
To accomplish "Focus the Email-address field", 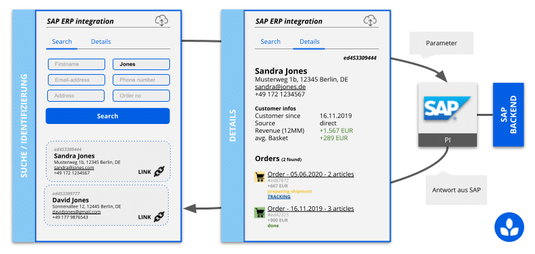I will coord(76,80).
